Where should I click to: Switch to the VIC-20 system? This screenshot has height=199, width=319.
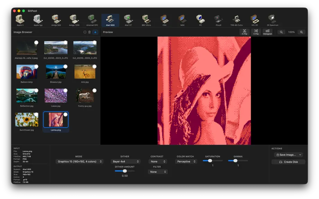(x=255, y=20)
